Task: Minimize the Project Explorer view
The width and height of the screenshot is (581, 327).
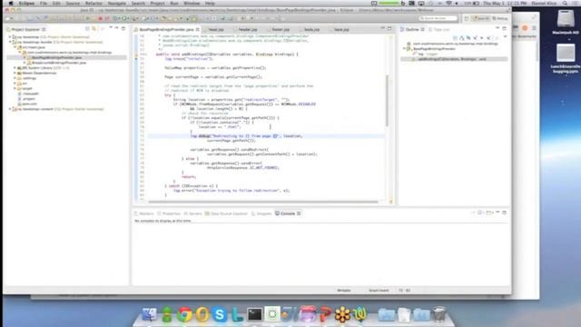Action: point(117,28)
